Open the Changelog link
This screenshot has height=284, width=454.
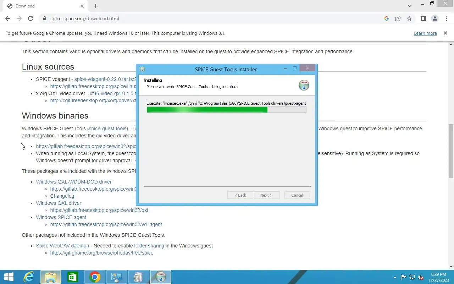point(62,196)
